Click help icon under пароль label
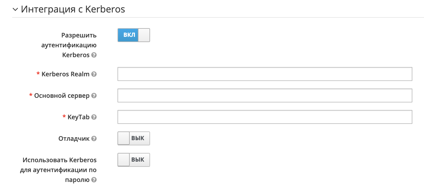 94,180
